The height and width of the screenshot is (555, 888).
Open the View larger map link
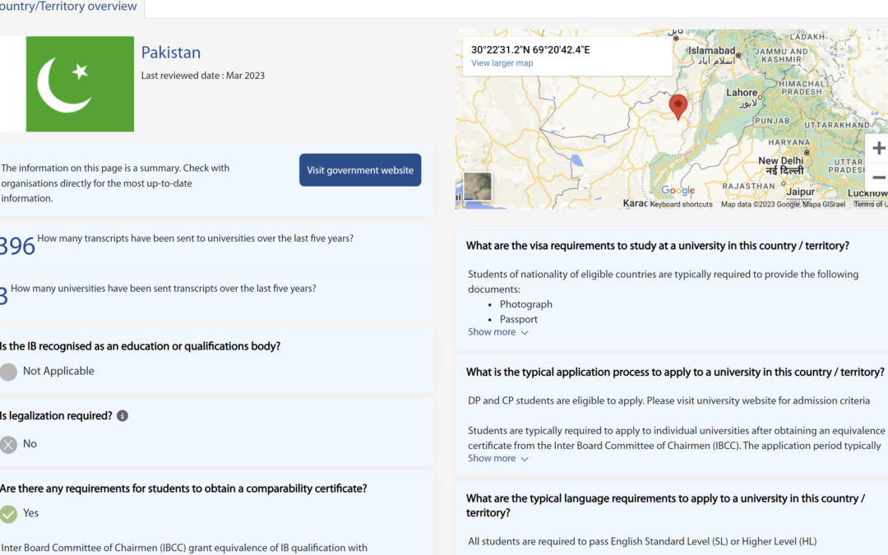(x=502, y=63)
